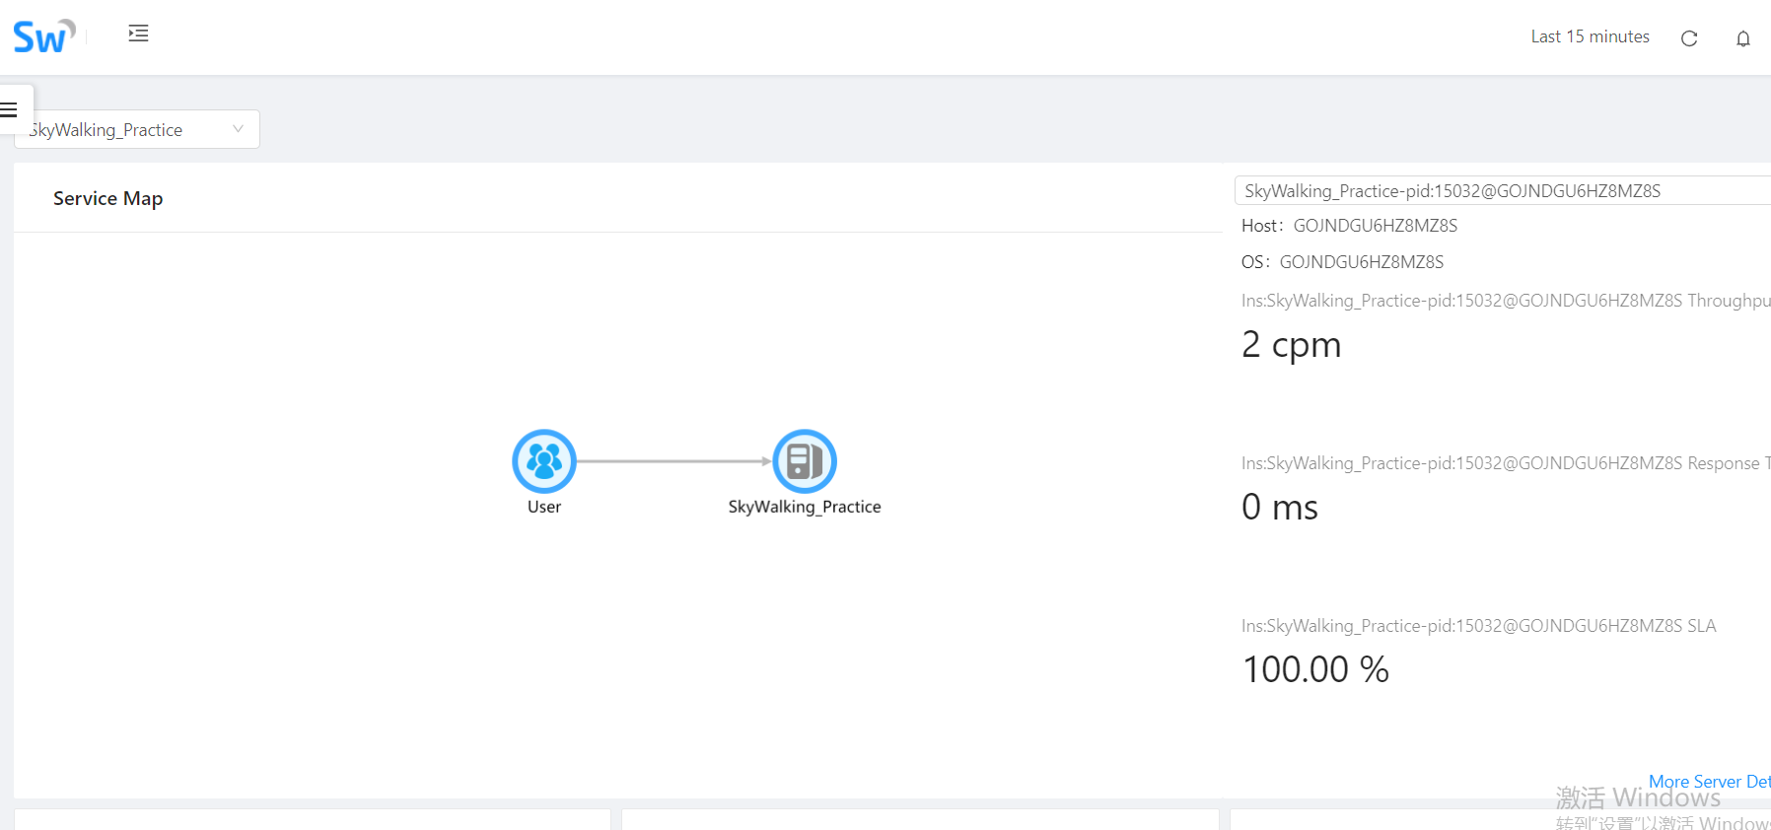
Task: Click the User node label
Action: click(x=544, y=507)
